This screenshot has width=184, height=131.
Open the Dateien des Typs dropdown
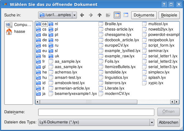tap(152, 122)
